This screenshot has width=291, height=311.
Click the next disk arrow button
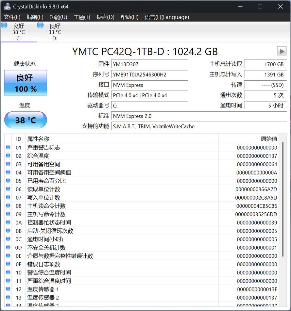click(x=282, y=51)
